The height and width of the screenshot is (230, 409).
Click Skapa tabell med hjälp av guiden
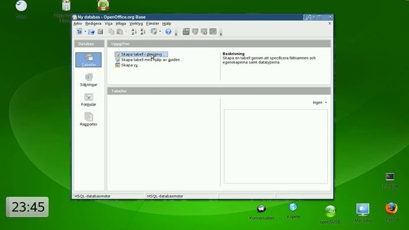(148, 59)
